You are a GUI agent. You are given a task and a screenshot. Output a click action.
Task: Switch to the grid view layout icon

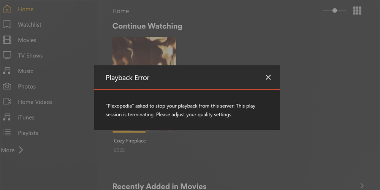coord(357,11)
